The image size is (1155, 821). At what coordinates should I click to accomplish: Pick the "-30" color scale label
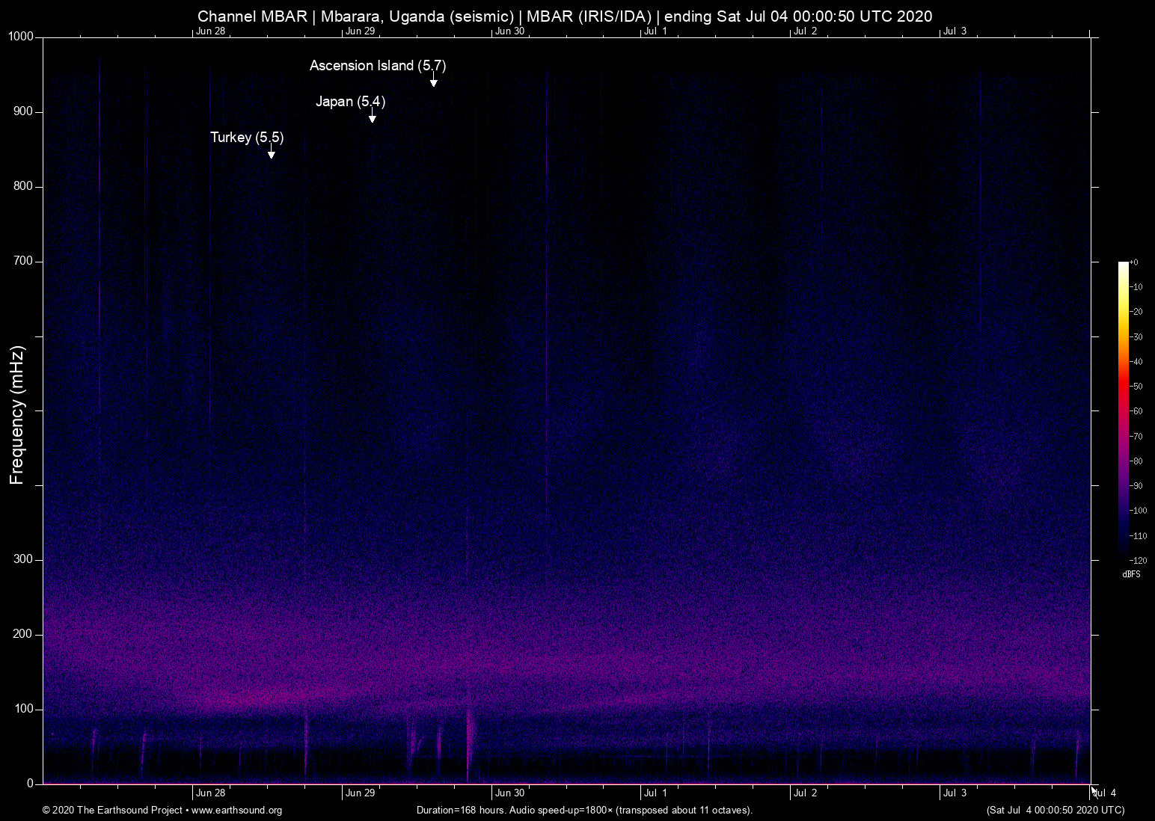click(1136, 337)
